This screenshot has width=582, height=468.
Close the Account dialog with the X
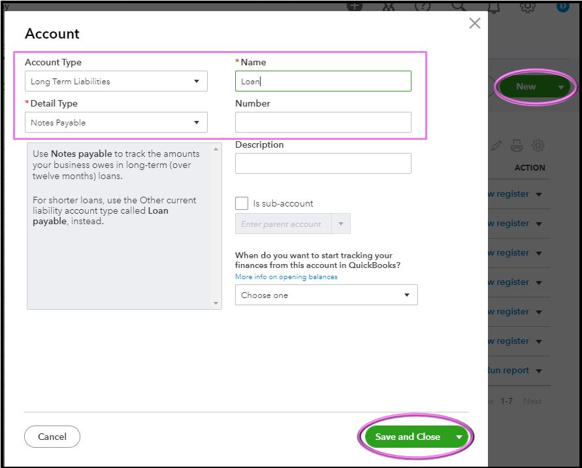coord(475,24)
